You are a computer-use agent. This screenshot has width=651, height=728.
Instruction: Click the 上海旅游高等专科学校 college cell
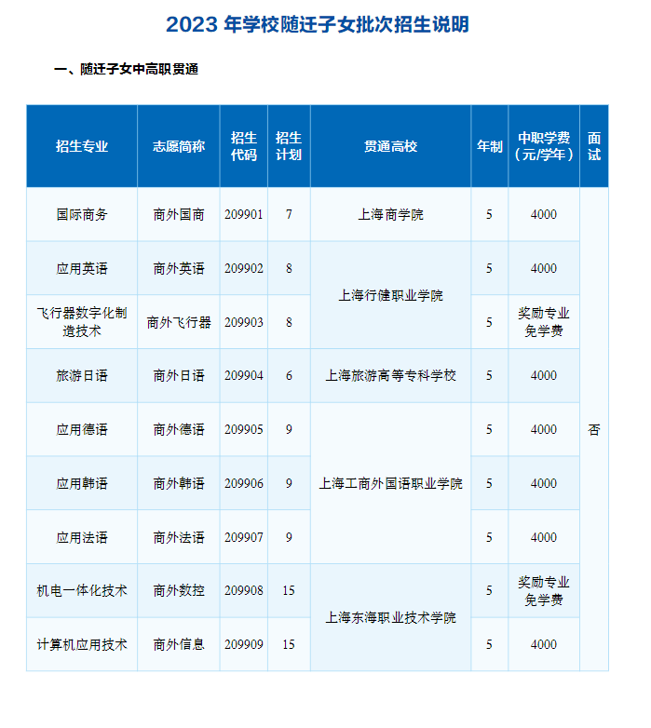pyautogui.click(x=390, y=375)
